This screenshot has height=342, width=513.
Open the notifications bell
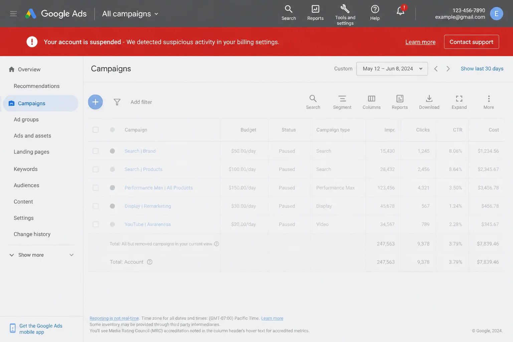coord(401,10)
